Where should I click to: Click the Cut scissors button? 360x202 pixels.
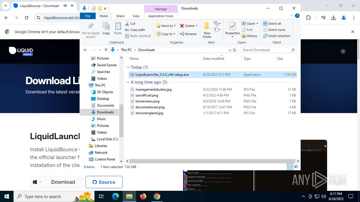(130, 24)
